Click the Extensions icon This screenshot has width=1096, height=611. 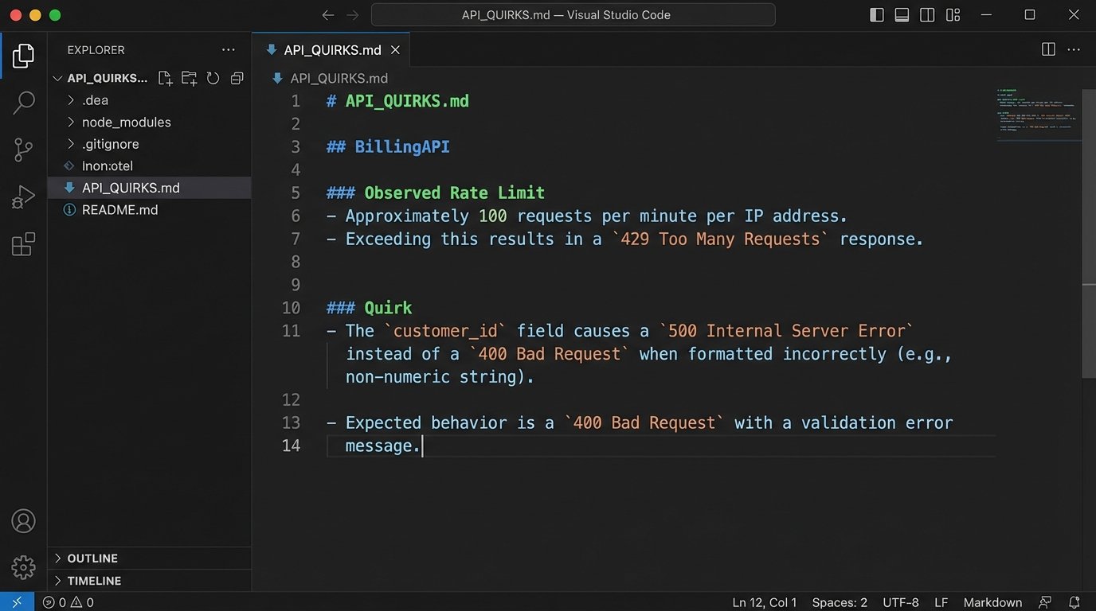(x=23, y=244)
